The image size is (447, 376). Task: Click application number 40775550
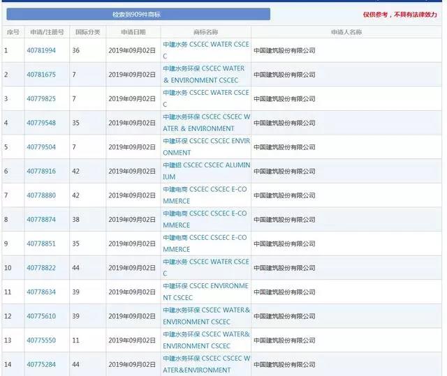click(x=41, y=340)
